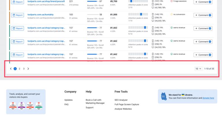Click the plus icon in kontakty row's Comment button
This screenshot has width=222, height=124.
coord(196,15)
